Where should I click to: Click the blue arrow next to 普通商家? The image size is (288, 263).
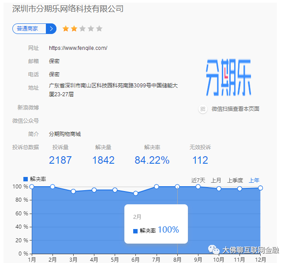pyautogui.click(x=51, y=29)
